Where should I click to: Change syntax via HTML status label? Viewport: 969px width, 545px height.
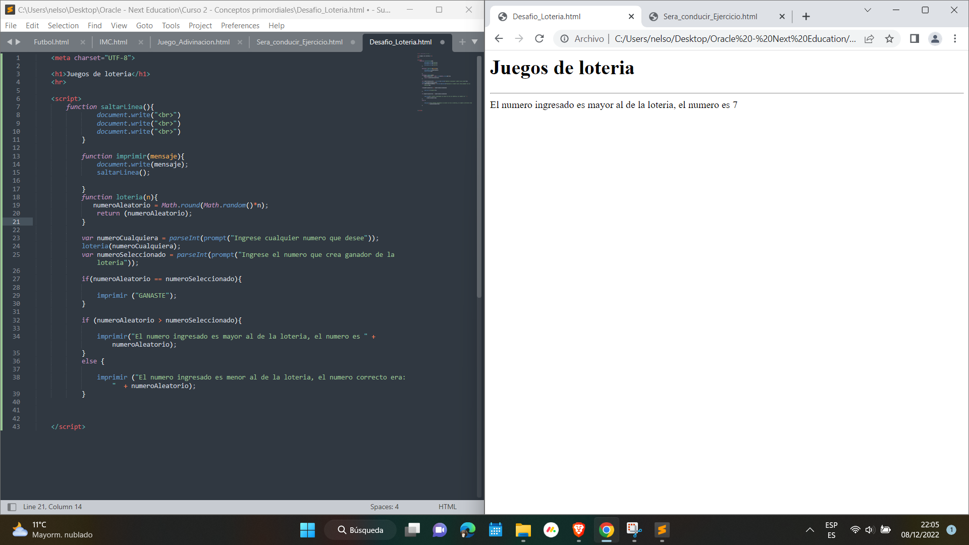tap(447, 507)
